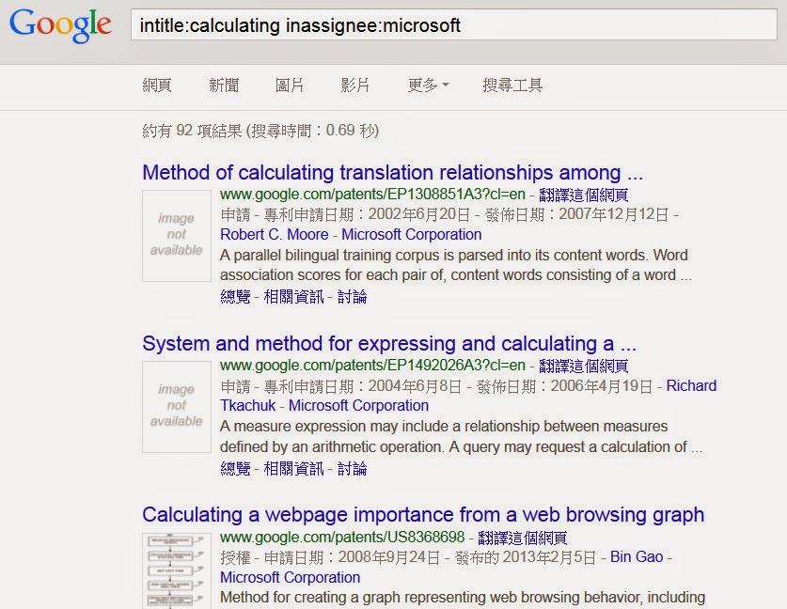787x609 pixels.
Task: Click the second result's 'image not available' thumbnail
Action: tap(177, 406)
